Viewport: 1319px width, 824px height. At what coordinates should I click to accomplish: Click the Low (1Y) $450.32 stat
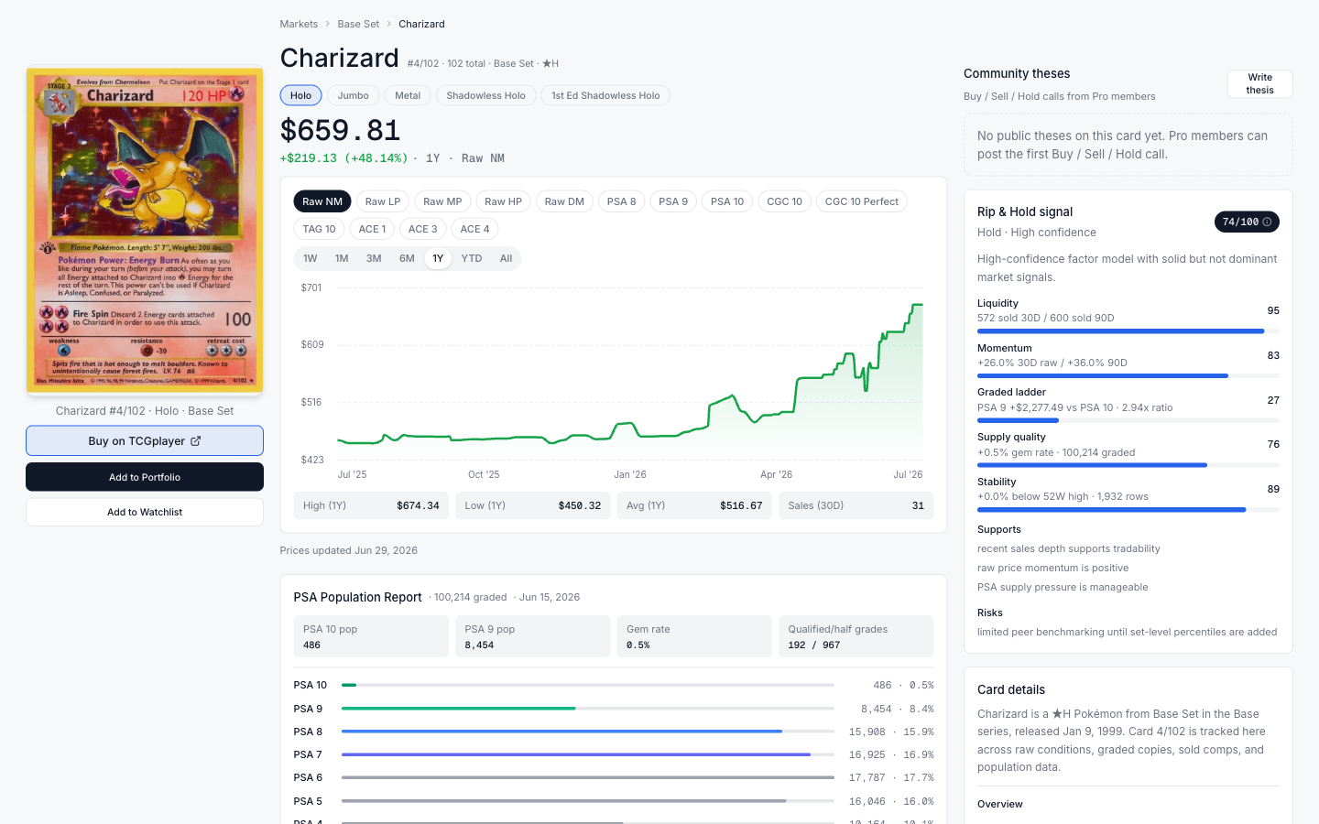click(x=533, y=505)
